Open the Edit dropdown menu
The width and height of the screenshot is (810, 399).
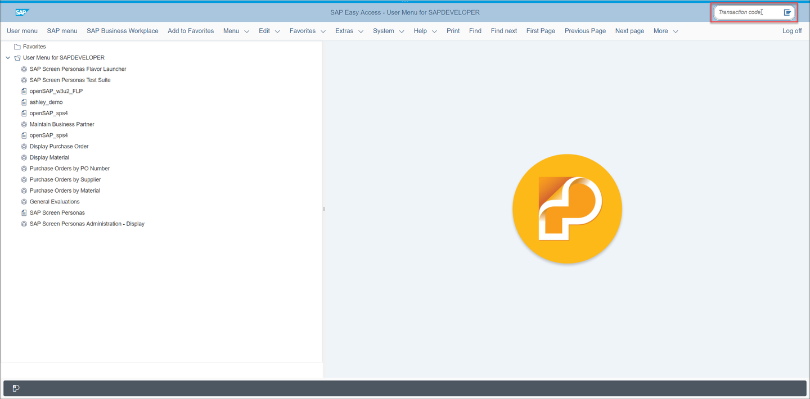(x=269, y=31)
